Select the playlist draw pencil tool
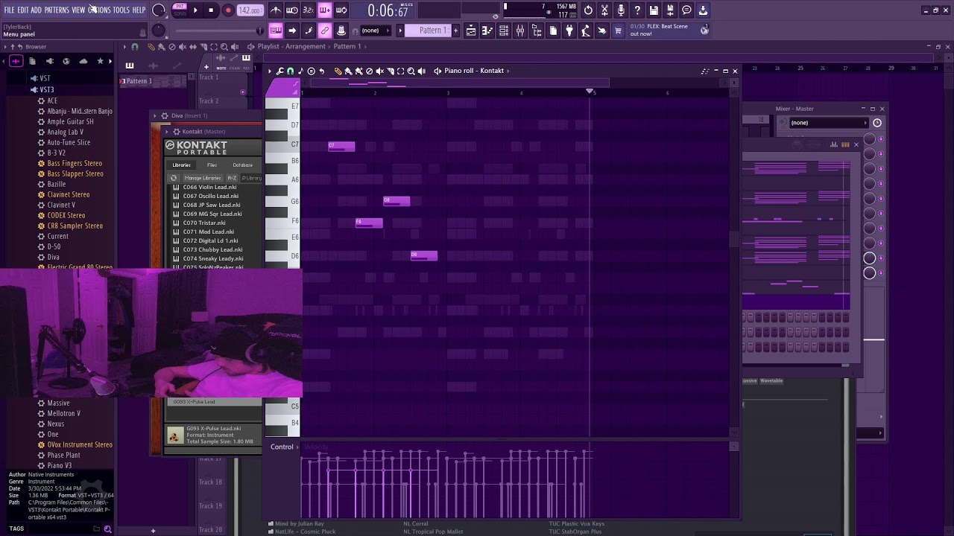Viewport: 954px width, 536px height. (151, 47)
